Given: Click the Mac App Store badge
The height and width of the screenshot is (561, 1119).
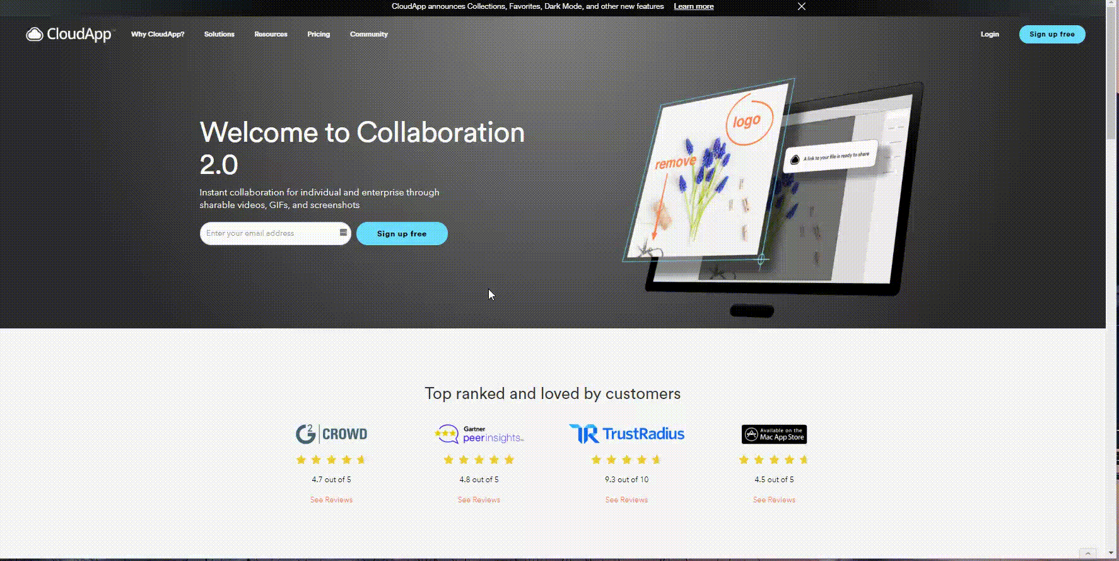Looking at the screenshot, I should click(x=774, y=434).
